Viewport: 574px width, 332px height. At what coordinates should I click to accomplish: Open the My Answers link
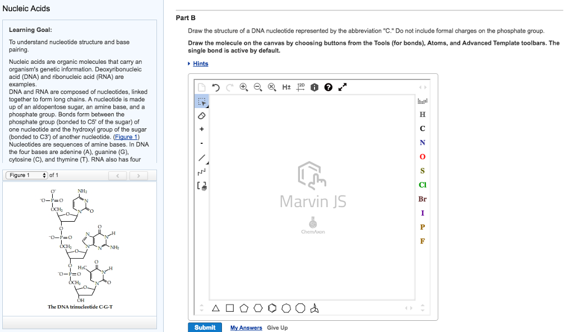click(246, 328)
